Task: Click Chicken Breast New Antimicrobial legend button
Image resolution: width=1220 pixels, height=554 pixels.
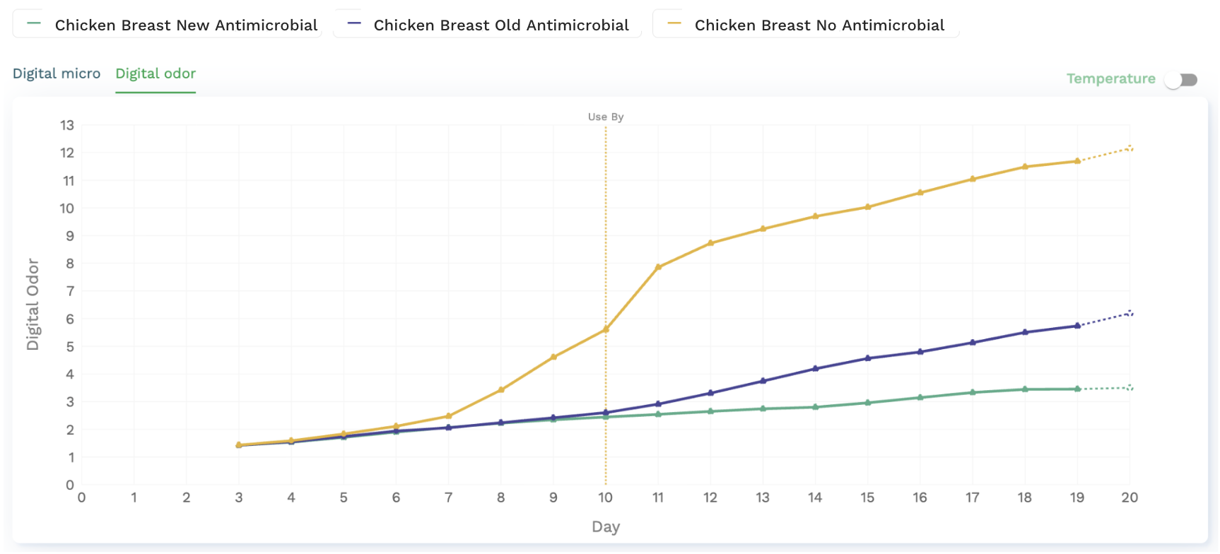Action: (168, 25)
